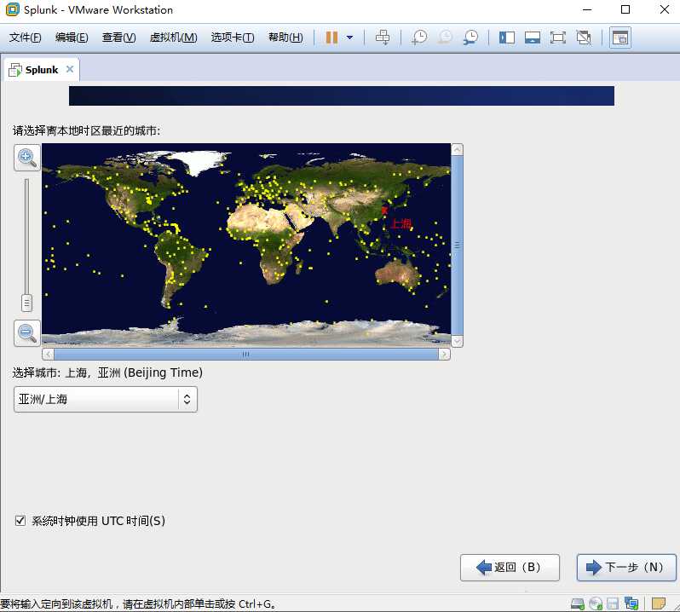
Task: Select the Splunk VM tab
Action: (x=42, y=70)
